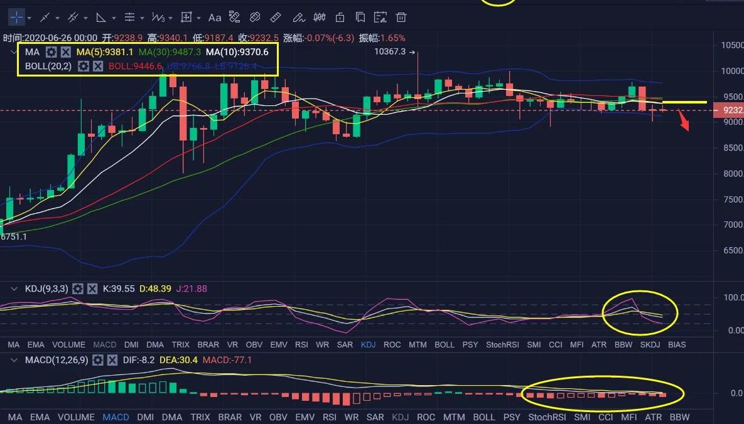This screenshot has height=424, width=744.
Task: Select the parallel channel drawing tool
Action: pos(73,18)
